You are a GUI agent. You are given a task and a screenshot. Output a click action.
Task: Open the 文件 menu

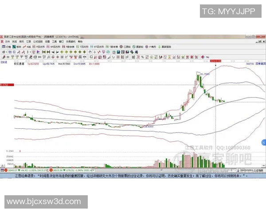tap(7, 41)
